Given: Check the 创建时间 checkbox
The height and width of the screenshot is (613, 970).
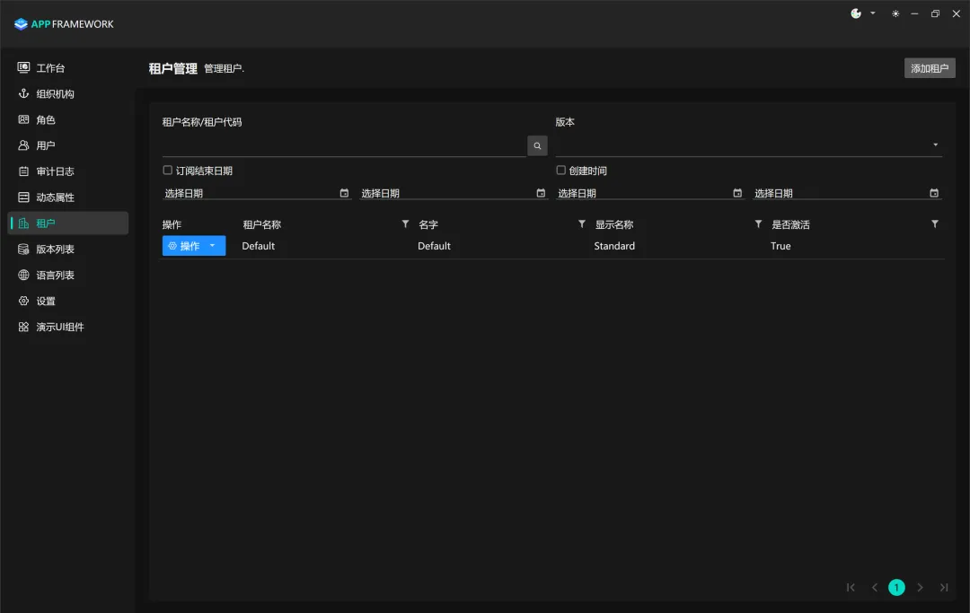Looking at the screenshot, I should click(560, 170).
